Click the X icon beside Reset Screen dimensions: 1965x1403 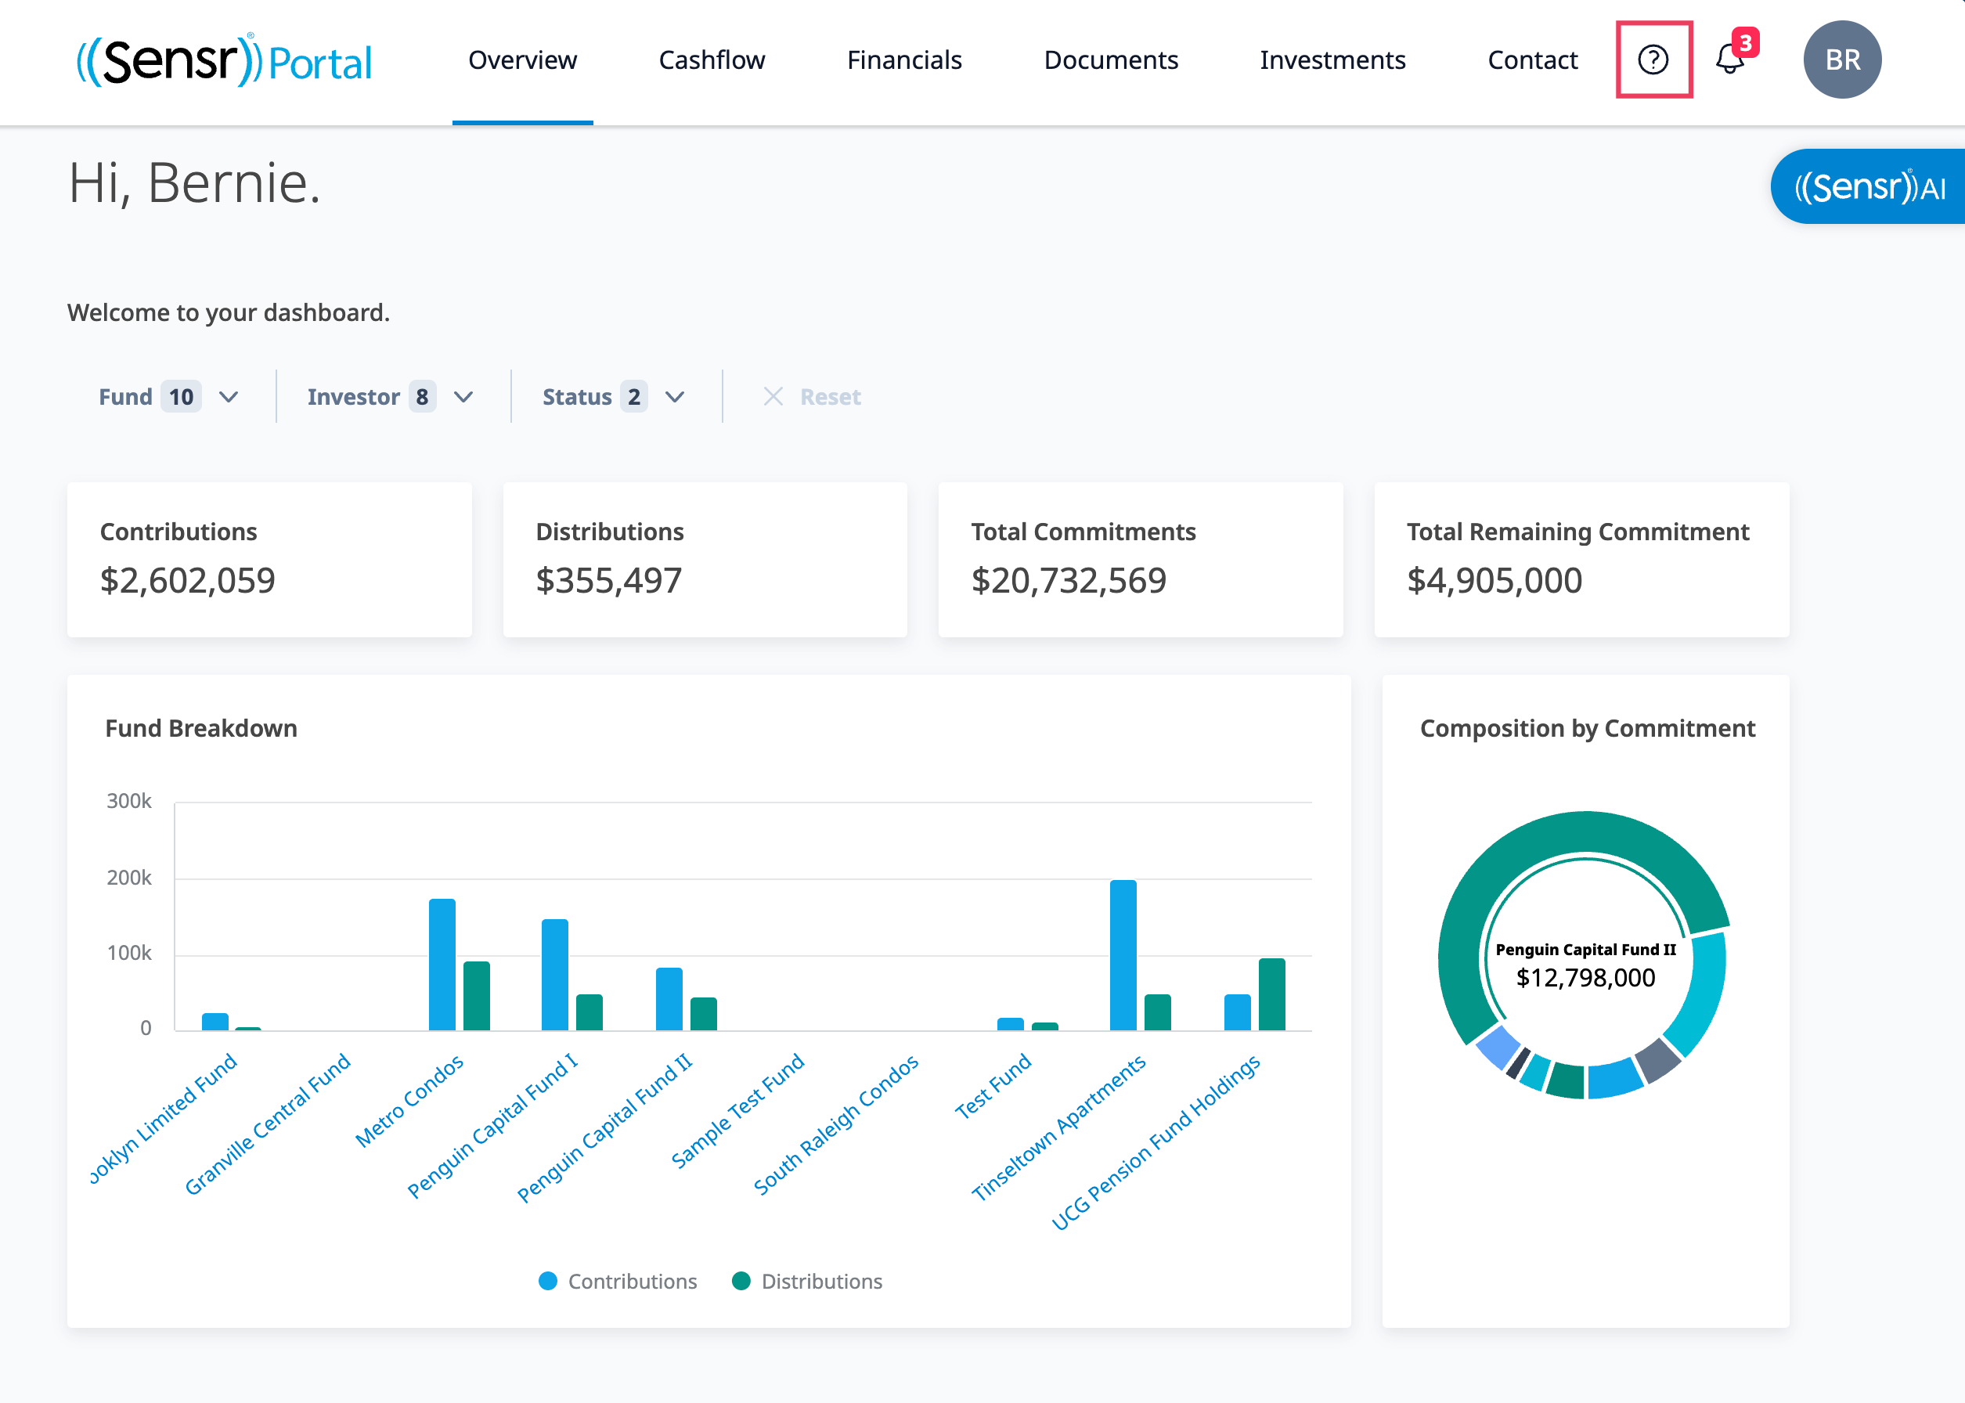click(773, 396)
